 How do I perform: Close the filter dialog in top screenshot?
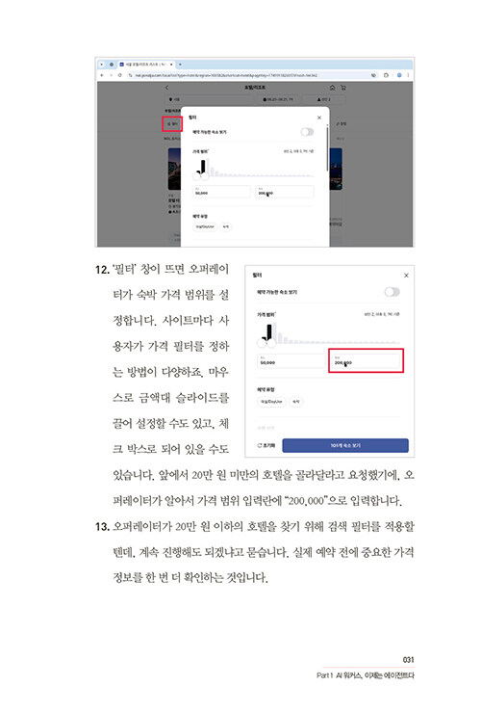click(x=319, y=118)
